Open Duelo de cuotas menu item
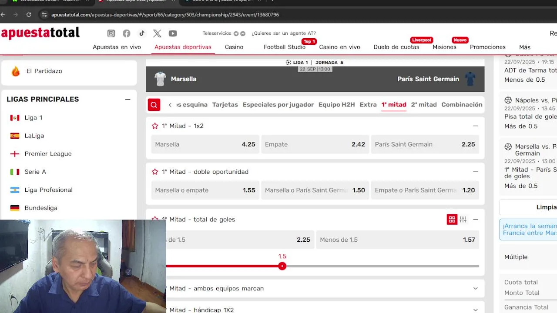This screenshot has width=557, height=313. tap(396, 47)
